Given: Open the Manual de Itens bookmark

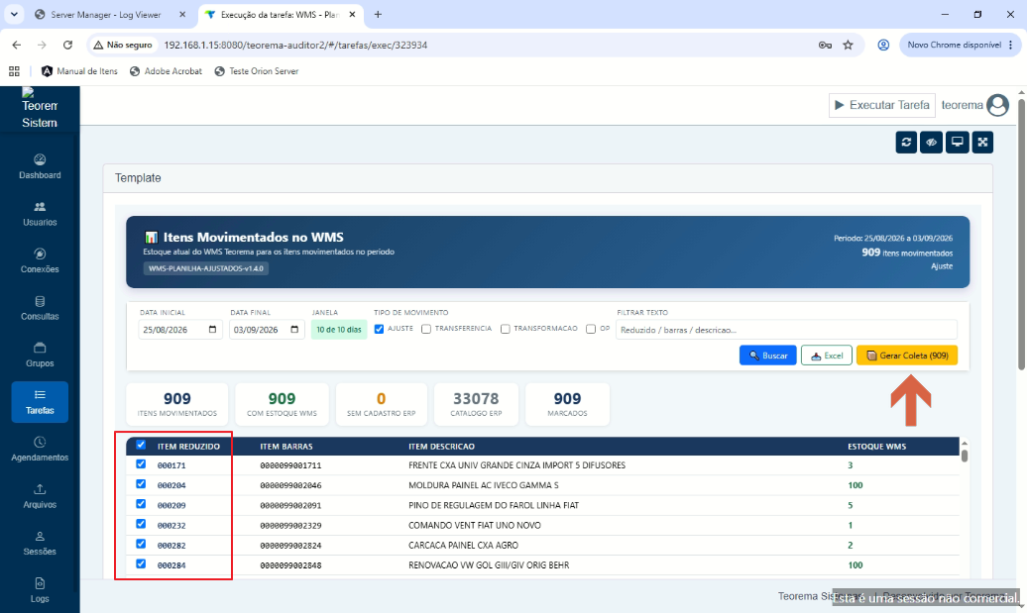Looking at the screenshot, I should point(79,71).
